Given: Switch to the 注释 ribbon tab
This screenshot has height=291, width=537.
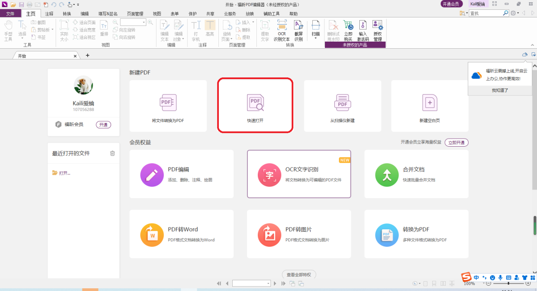Looking at the screenshot, I should click(x=49, y=14).
